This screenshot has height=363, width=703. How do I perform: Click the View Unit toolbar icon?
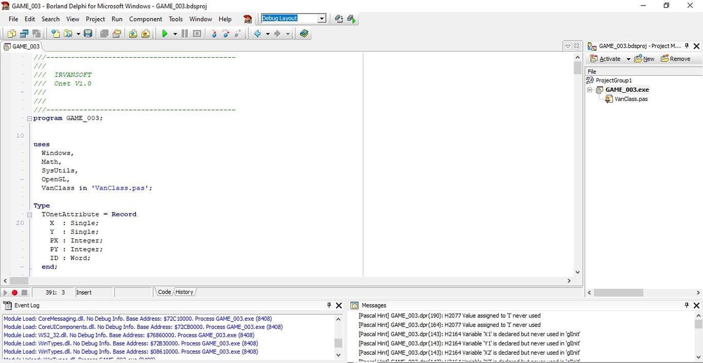click(x=12, y=33)
